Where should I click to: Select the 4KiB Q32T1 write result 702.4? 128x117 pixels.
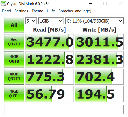(x=99, y=77)
